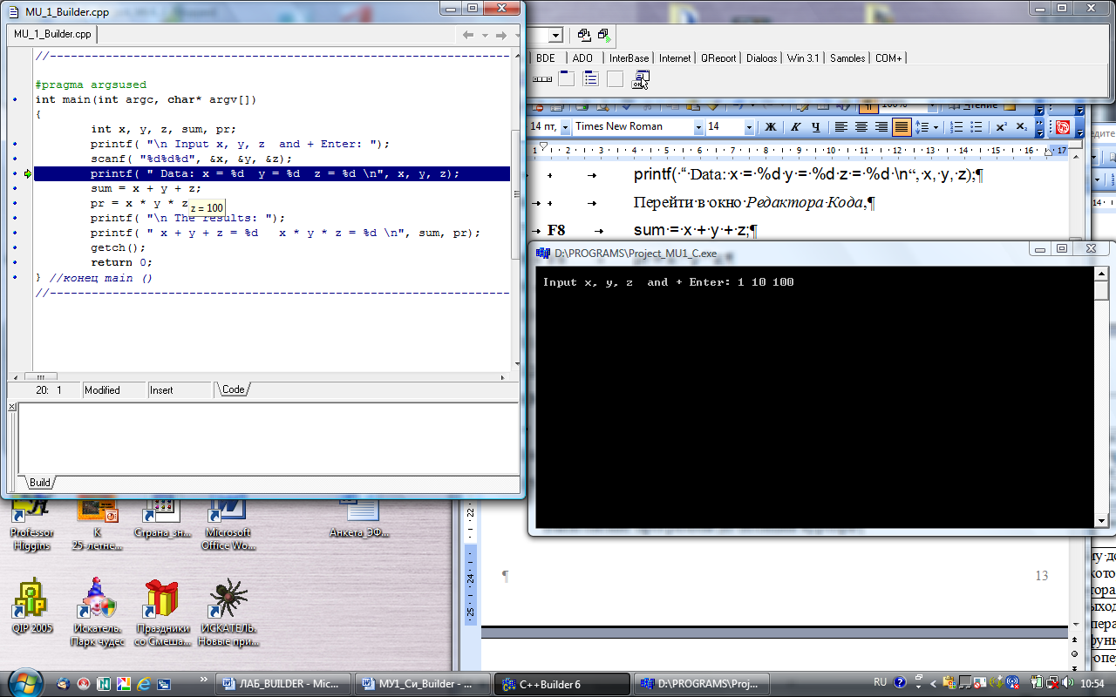Toggle subscript x₂ in Word
The image size is (1116, 697).
[x=1022, y=127]
